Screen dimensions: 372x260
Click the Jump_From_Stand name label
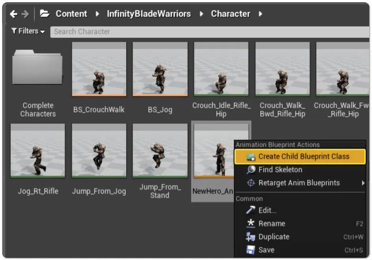click(160, 191)
